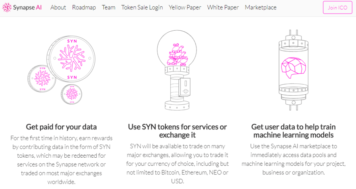Click the large SYN coin illustration
The image size is (356, 189).
(x=71, y=59)
